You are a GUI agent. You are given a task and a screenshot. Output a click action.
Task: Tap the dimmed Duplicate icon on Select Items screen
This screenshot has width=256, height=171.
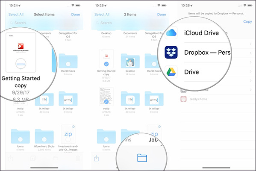(33, 158)
